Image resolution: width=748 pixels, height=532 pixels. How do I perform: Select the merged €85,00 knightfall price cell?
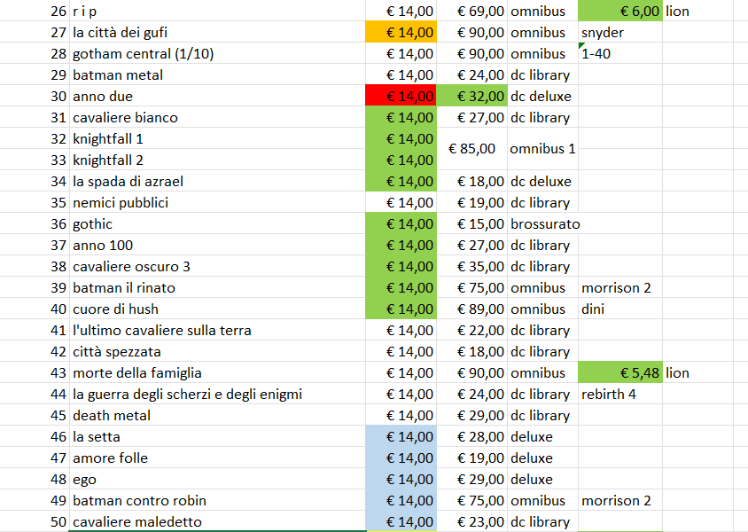471,149
